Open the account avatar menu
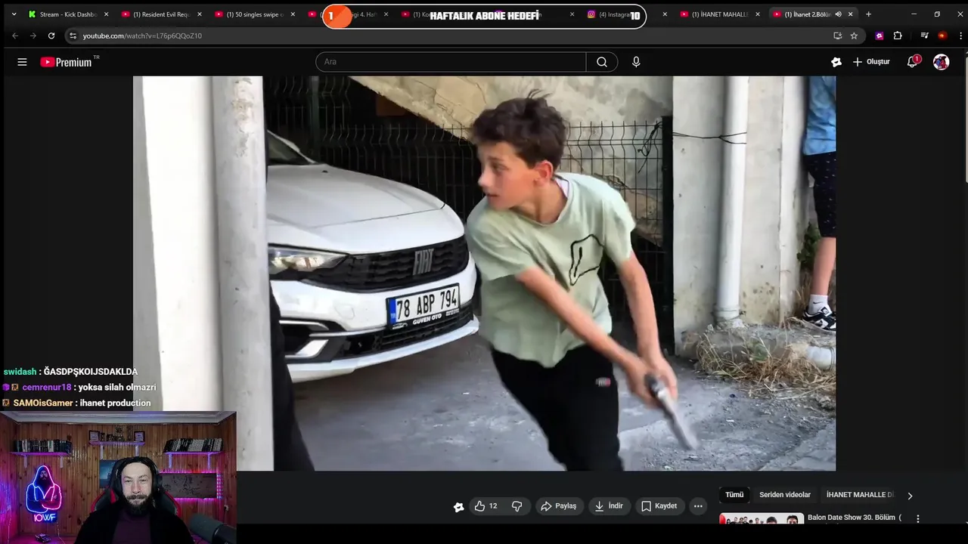 [x=941, y=62]
